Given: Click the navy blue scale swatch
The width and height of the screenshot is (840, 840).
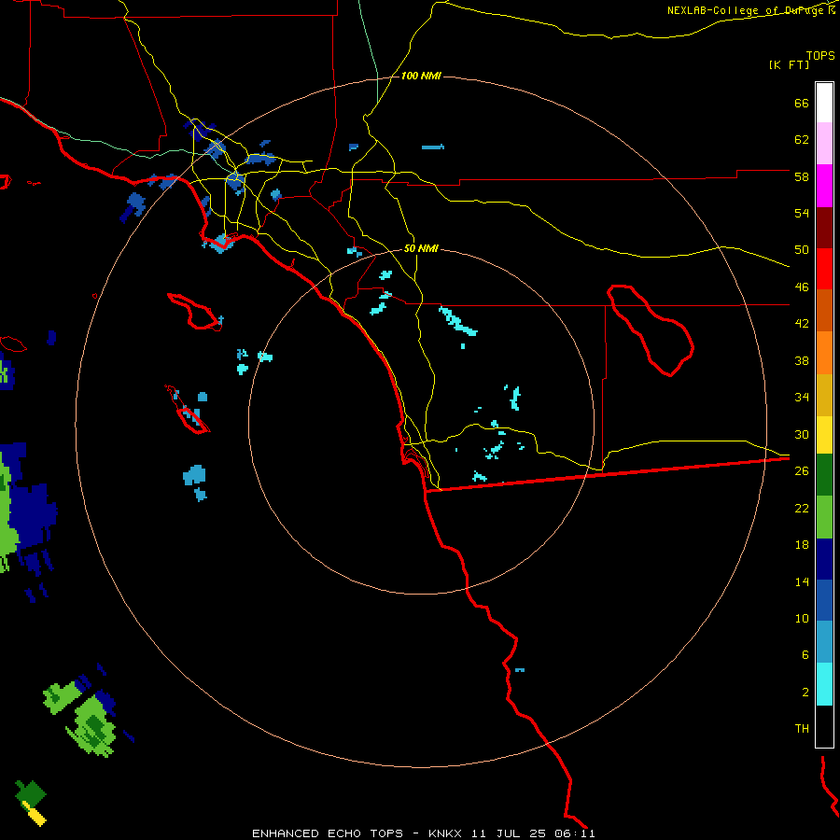Looking at the screenshot, I should point(824,559).
